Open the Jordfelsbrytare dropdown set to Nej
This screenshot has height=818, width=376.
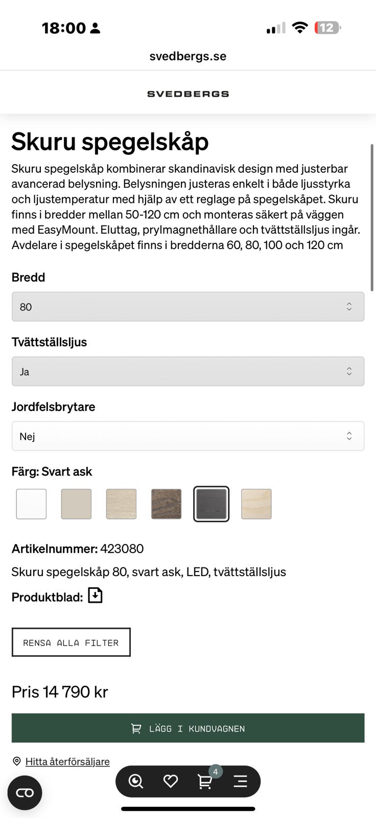[x=187, y=436]
